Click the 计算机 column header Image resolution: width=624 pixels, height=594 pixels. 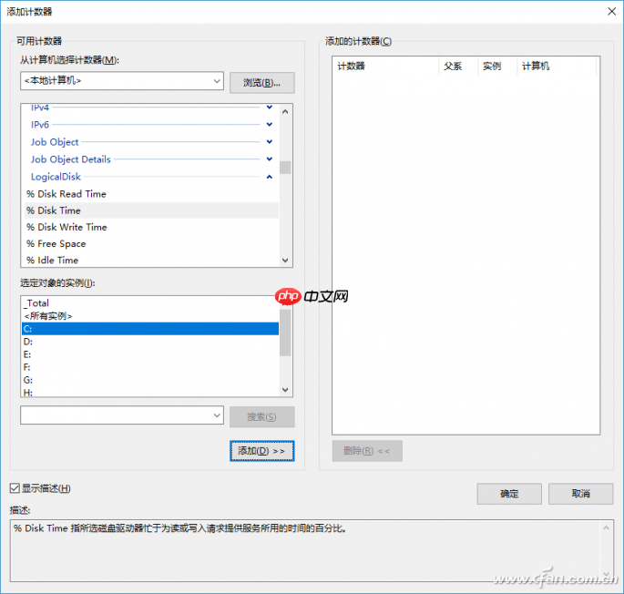[557, 67]
